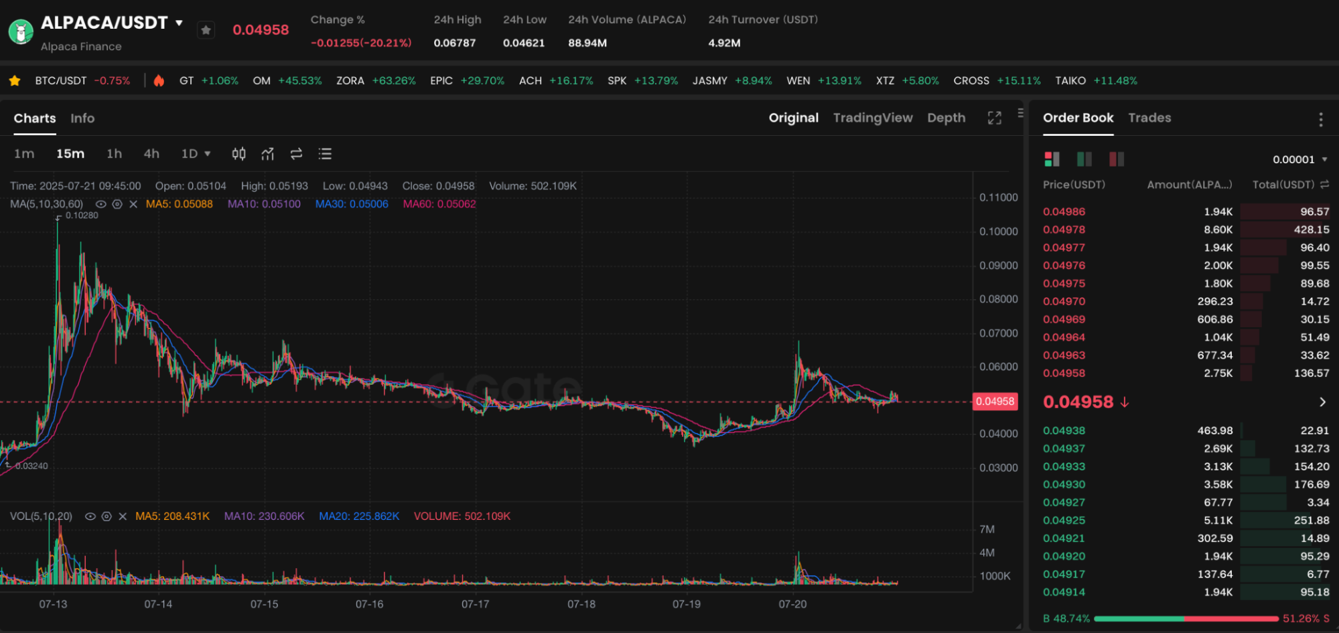Show only sell orders view icon
This screenshot has width=1339, height=633.
(x=1116, y=159)
